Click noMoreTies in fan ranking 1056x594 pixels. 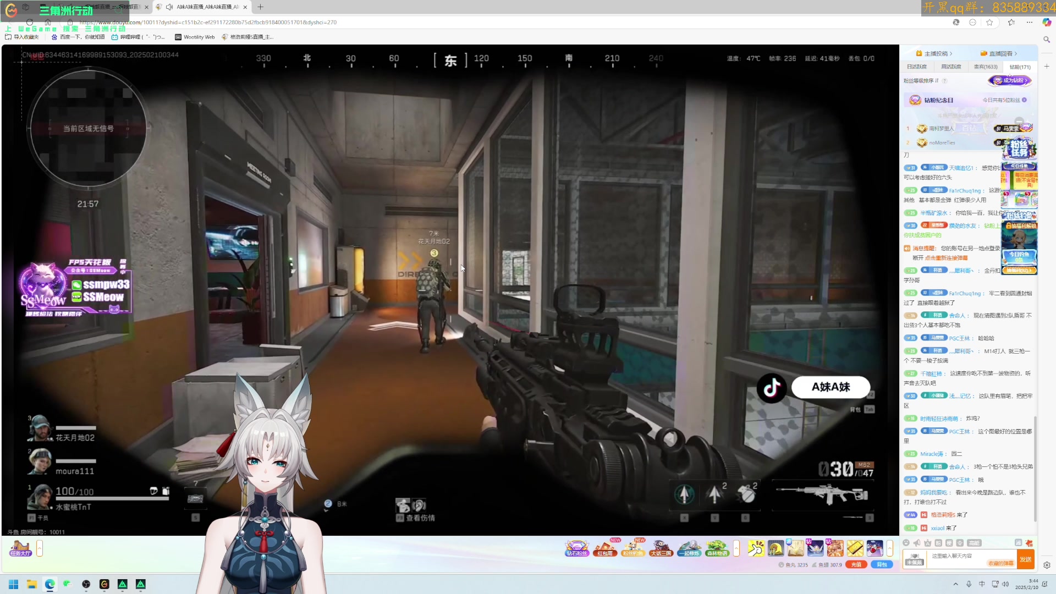pyautogui.click(x=942, y=143)
